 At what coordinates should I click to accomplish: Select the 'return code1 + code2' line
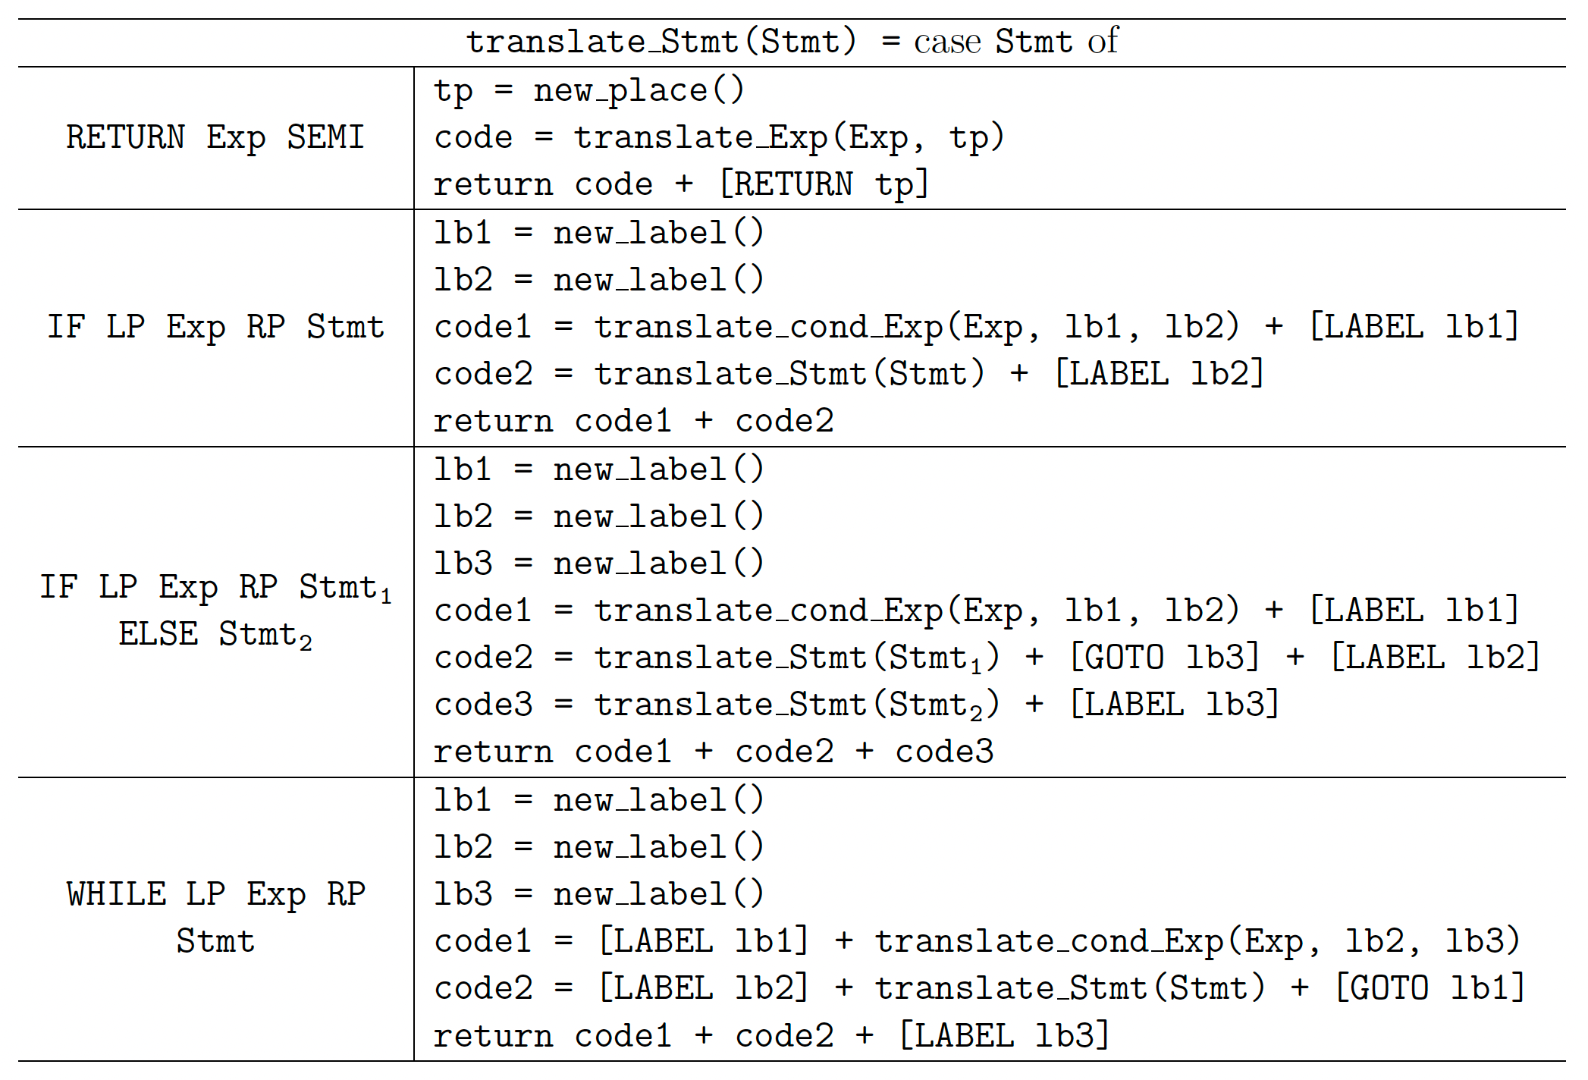click(x=633, y=421)
